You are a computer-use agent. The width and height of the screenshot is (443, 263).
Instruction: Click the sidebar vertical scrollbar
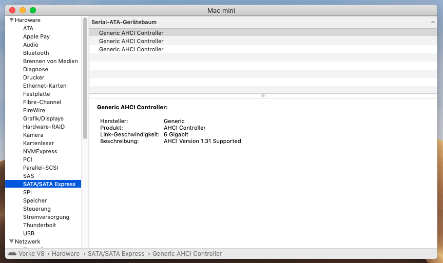[85, 78]
